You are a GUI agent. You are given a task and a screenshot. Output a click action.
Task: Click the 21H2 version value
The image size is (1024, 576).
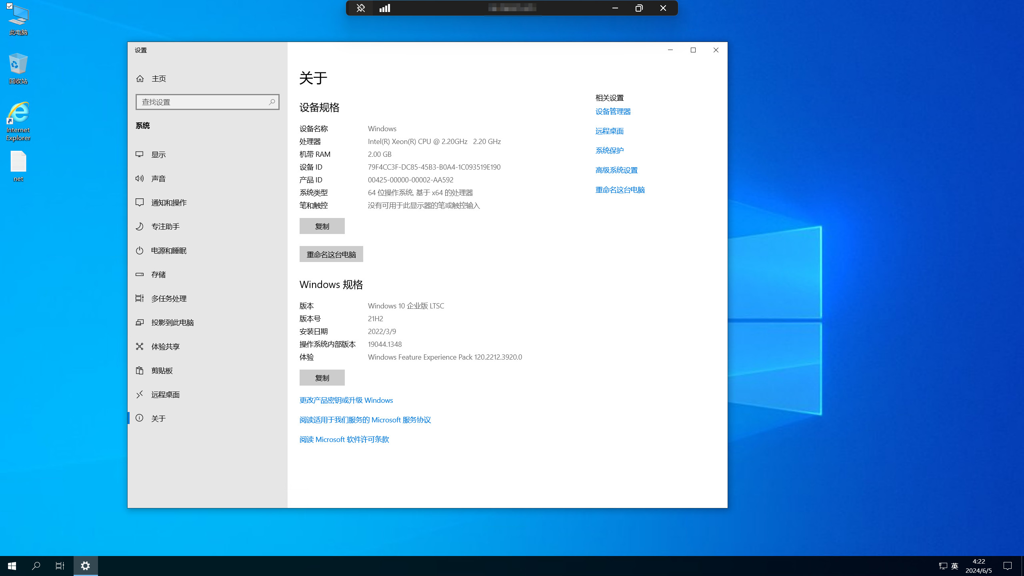tap(376, 319)
